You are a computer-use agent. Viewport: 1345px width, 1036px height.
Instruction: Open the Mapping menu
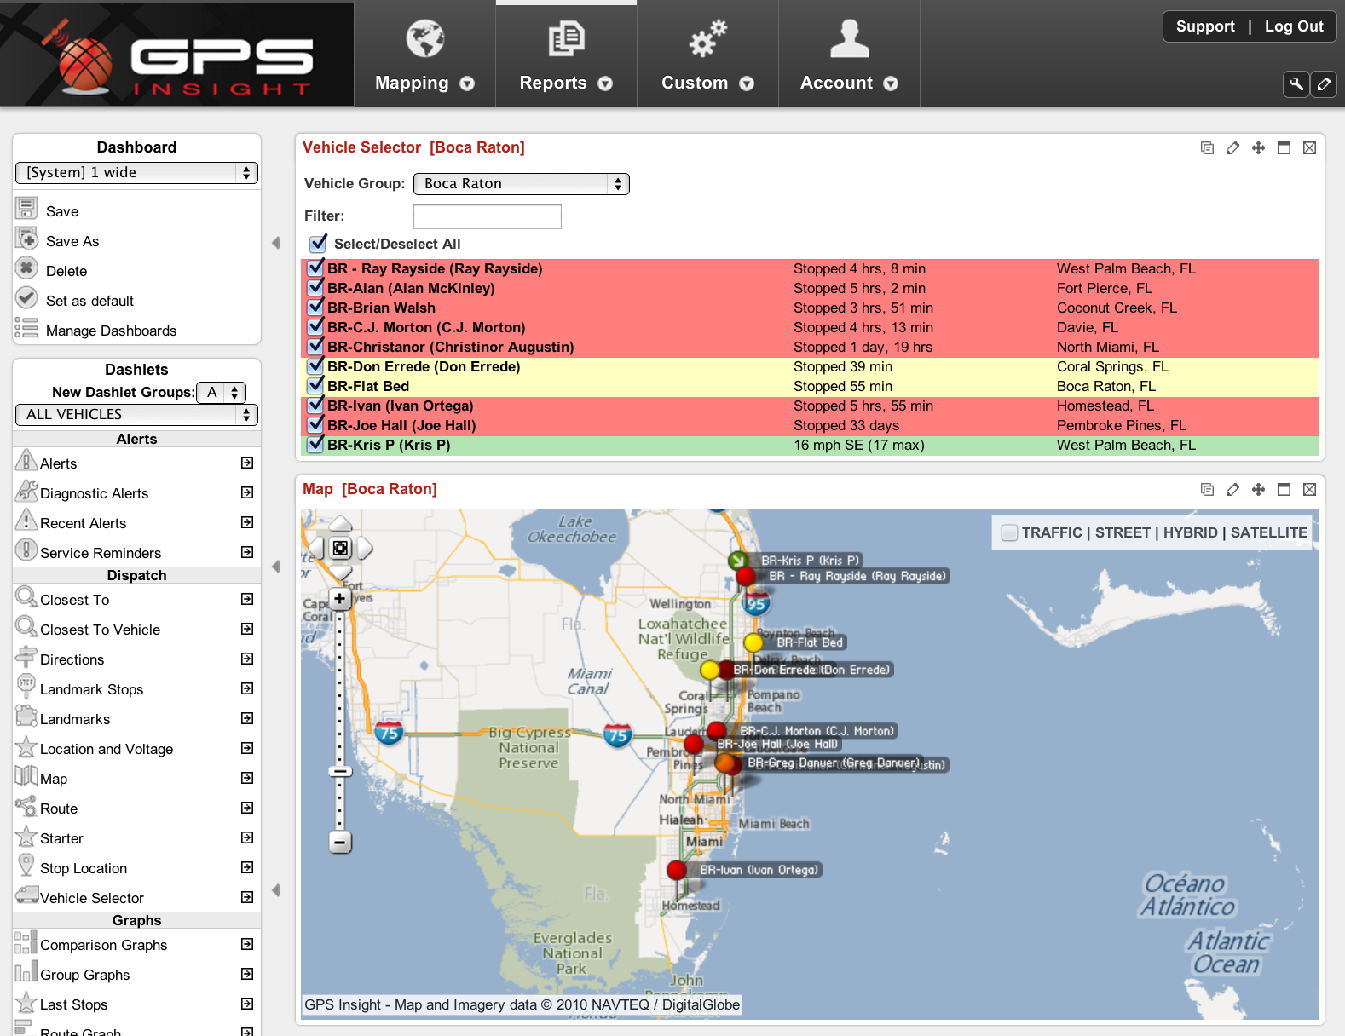coord(424,83)
